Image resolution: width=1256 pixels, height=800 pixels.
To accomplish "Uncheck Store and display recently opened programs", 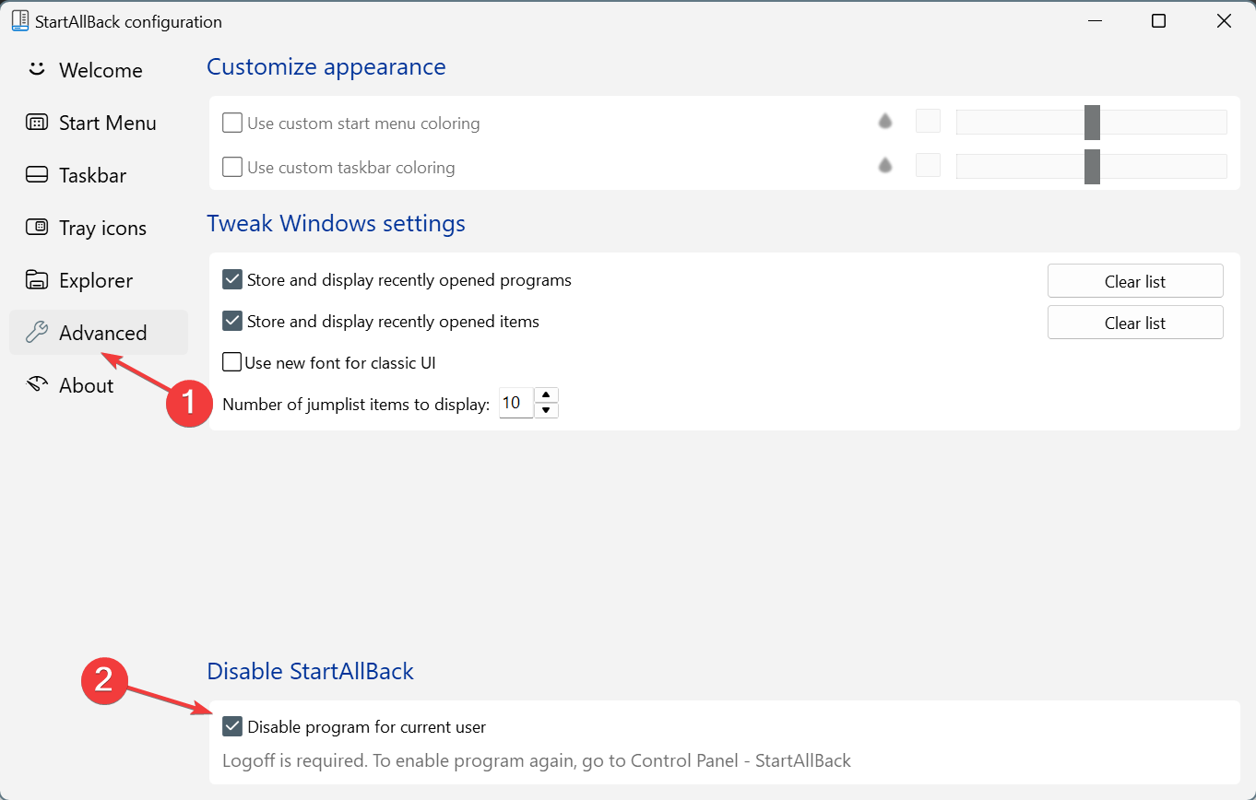I will coord(232,279).
